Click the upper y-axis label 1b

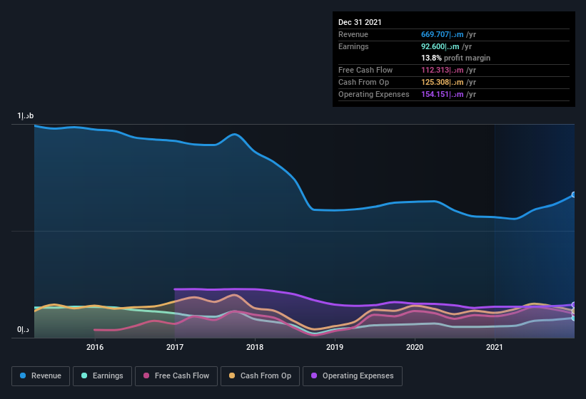tap(26, 115)
